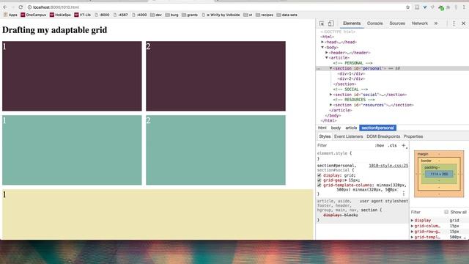Switch to the Sources tab
469x264 pixels.
point(397,23)
